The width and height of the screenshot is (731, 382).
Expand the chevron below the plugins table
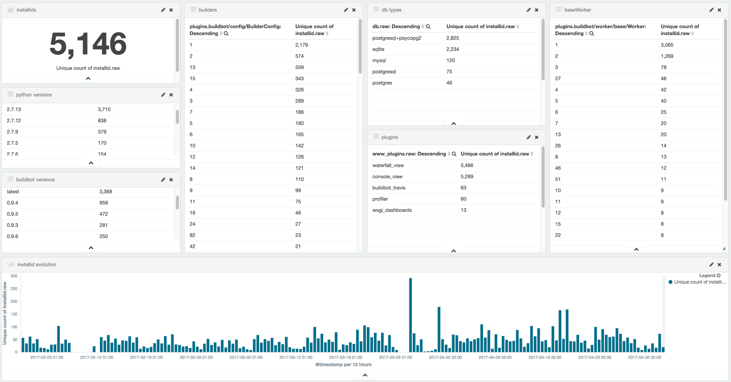[454, 251]
